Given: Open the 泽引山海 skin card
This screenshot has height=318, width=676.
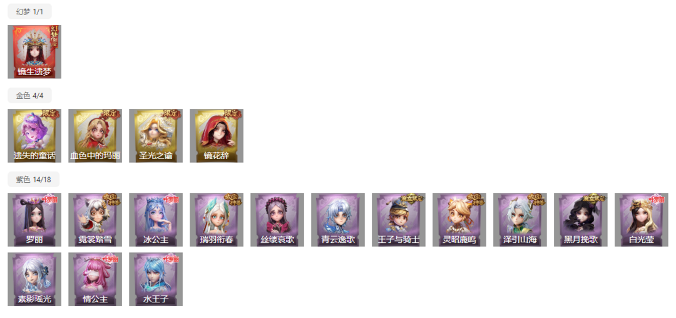Looking at the screenshot, I should click(x=520, y=220).
